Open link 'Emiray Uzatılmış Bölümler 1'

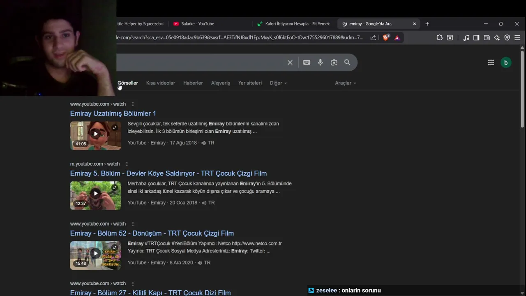coord(113,113)
